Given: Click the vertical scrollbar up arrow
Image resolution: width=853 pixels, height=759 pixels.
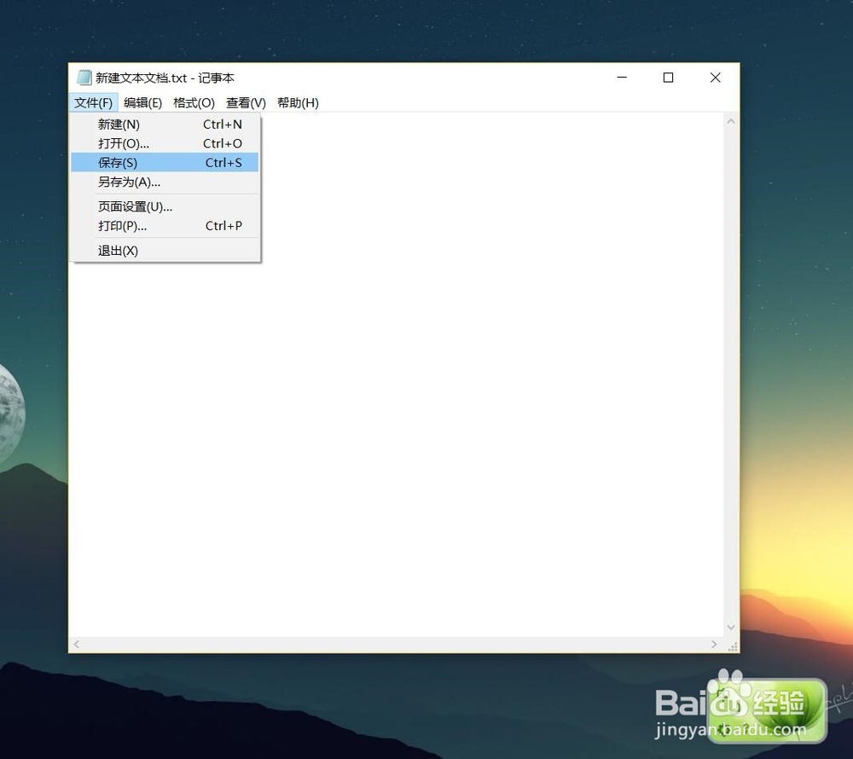Looking at the screenshot, I should [731, 122].
